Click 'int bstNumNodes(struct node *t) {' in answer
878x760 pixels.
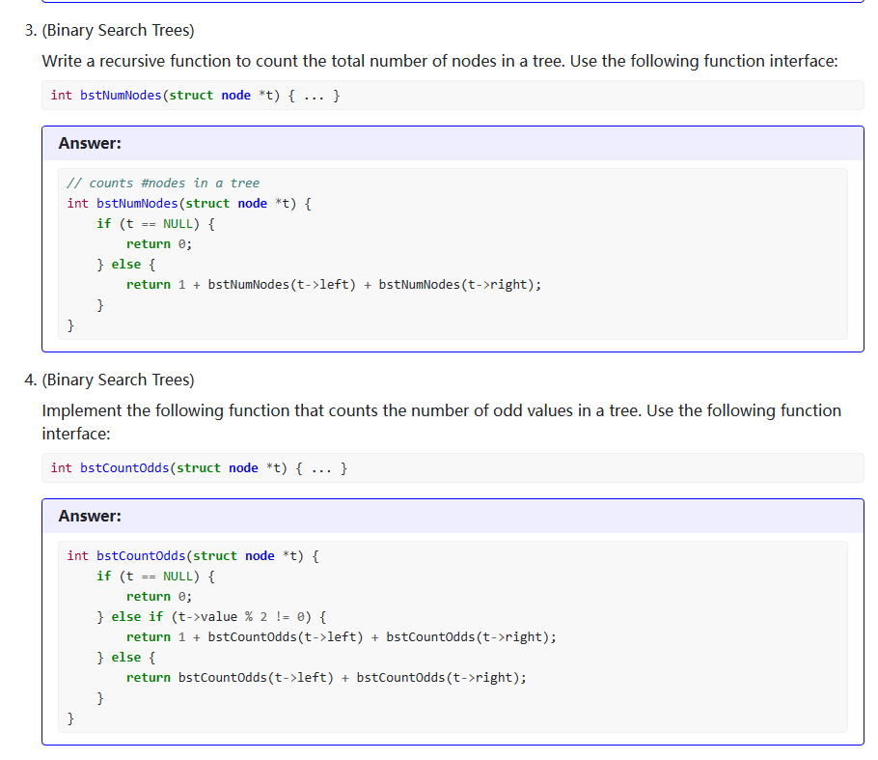[x=189, y=204]
